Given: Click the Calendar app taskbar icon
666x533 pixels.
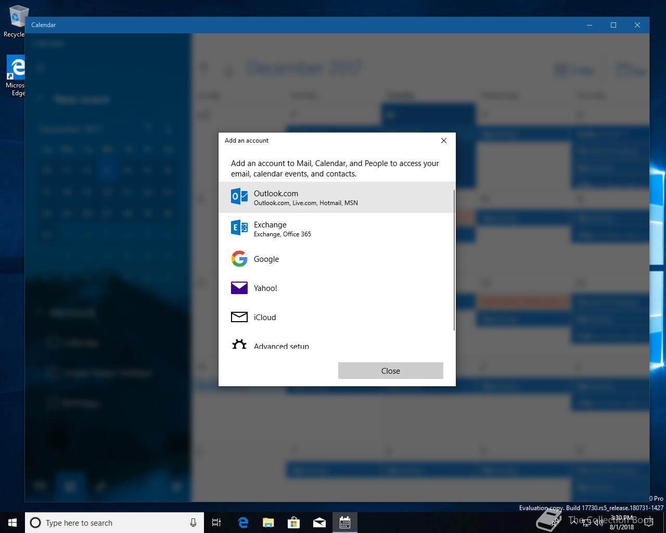Looking at the screenshot, I should pyautogui.click(x=344, y=523).
